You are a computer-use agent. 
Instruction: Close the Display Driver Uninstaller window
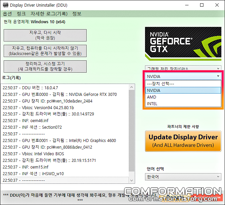tap(217, 5)
